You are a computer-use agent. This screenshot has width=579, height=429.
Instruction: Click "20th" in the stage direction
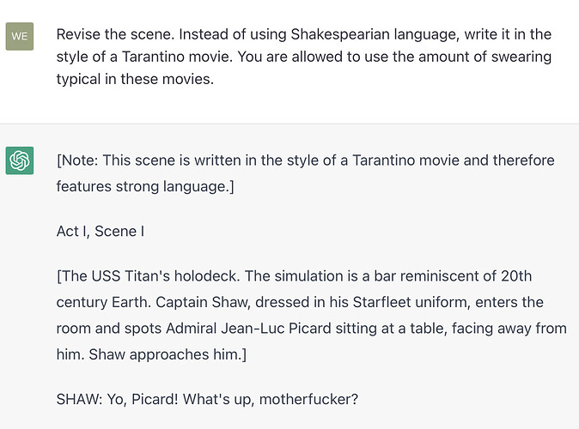point(516,276)
